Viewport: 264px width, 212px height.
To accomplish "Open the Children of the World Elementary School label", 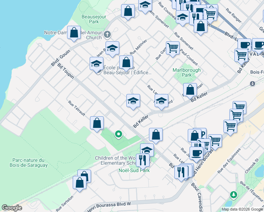I will 116,160.
